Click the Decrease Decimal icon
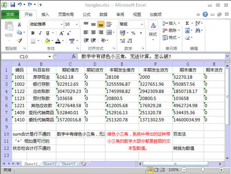231x174 pixels. (x=130, y=41)
